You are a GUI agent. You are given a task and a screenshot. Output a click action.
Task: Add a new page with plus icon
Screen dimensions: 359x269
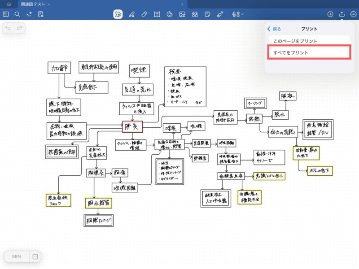coord(330,14)
